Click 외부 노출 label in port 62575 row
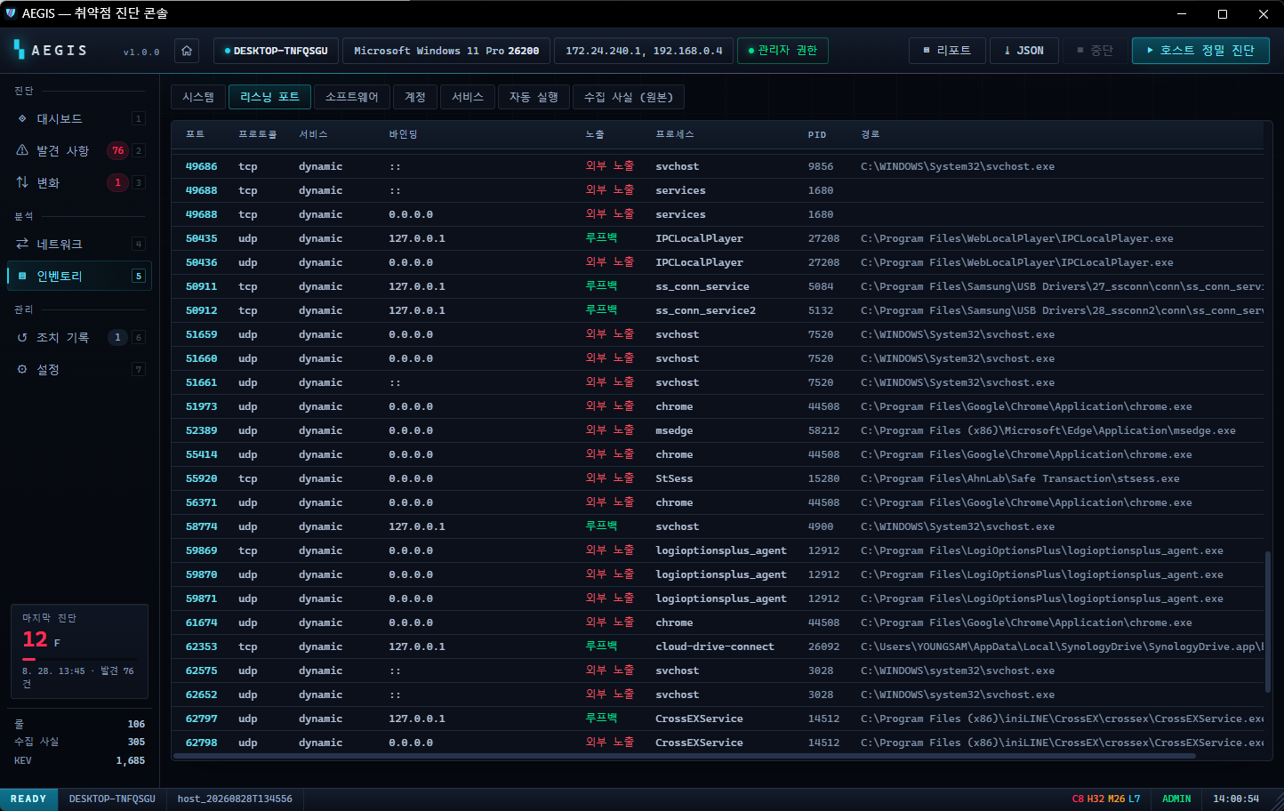 click(610, 670)
